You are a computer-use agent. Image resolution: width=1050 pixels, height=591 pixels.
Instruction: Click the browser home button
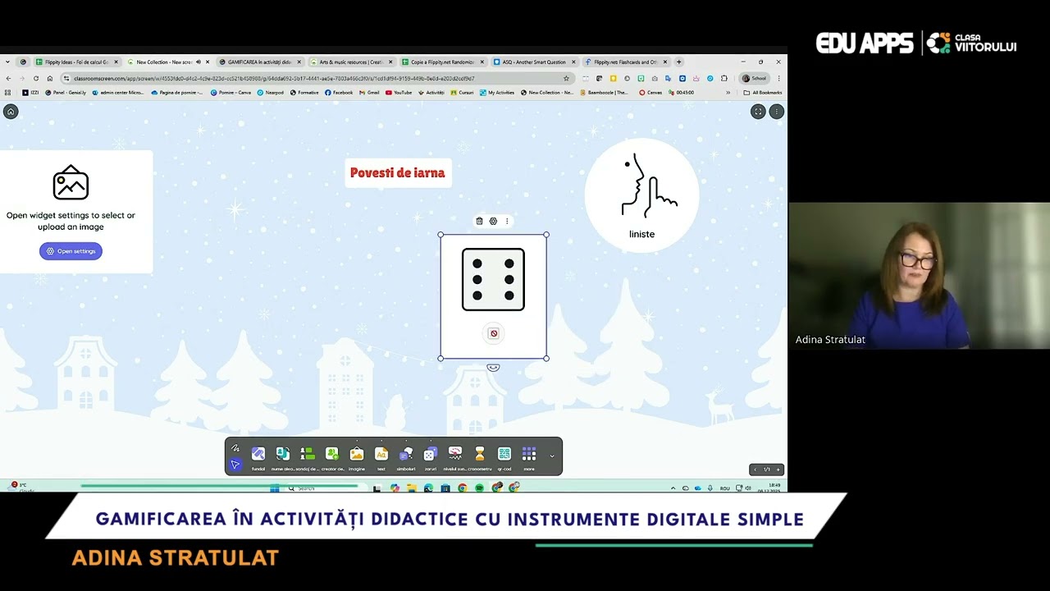click(x=49, y=78)
